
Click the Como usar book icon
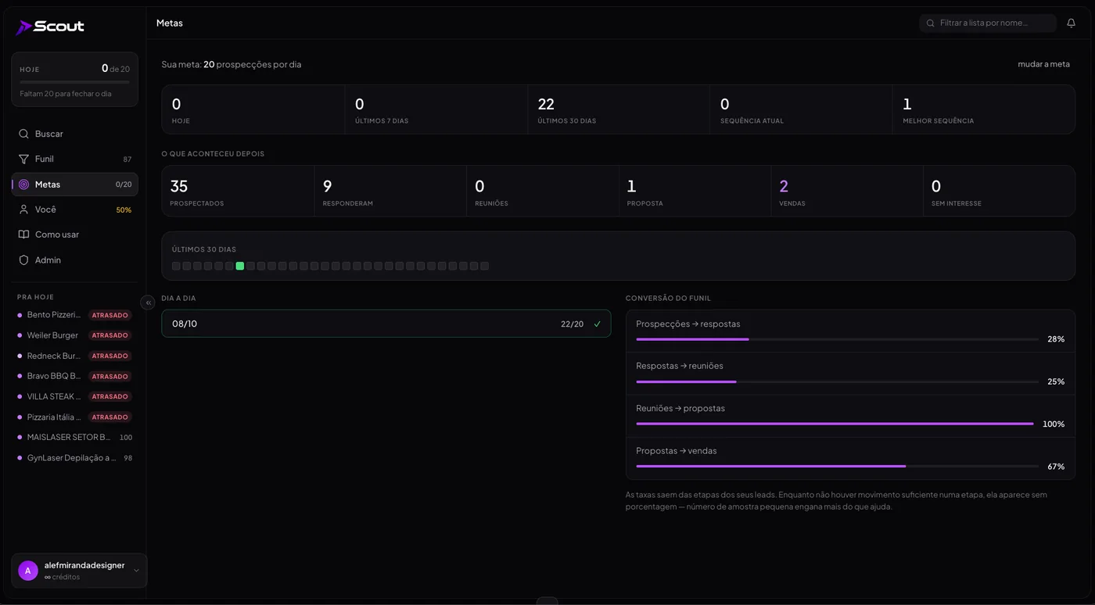23,234
